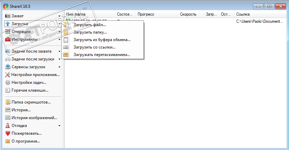Click the gear icon for Настройки задач
This screenshot has height=150, width=289.
(7, 82)
